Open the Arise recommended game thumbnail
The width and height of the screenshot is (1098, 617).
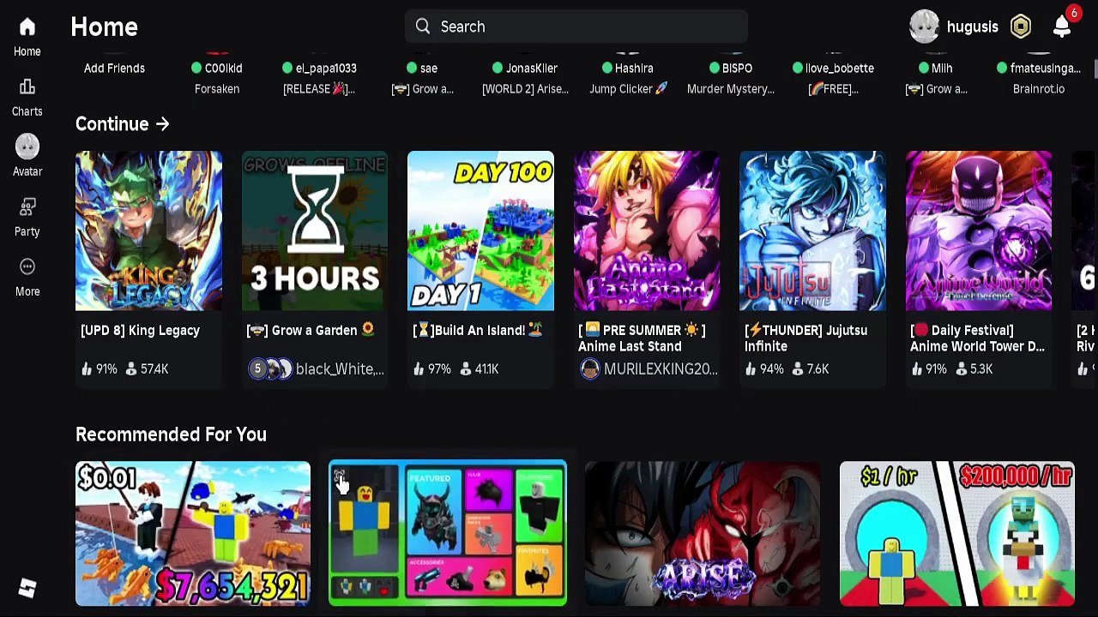point(703,534)
